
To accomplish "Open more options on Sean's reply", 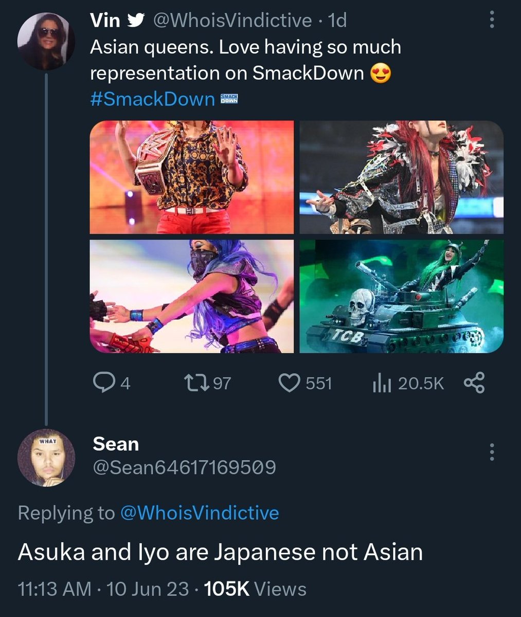I will click(x=492, y=451).
